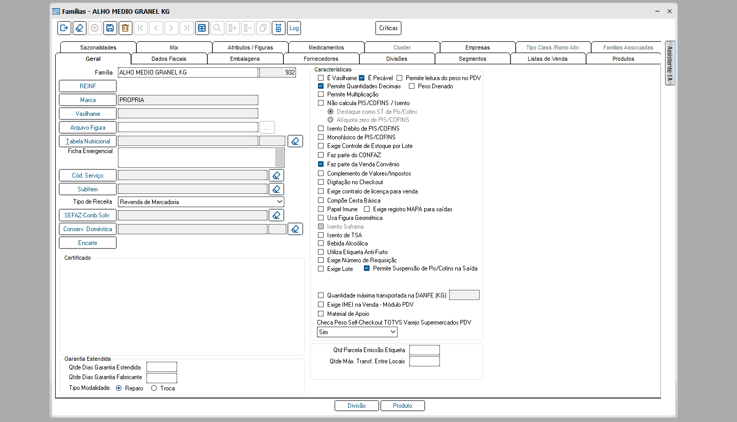
Task: Uncheck Permite Quantidades Decimais
Action: 321,86
